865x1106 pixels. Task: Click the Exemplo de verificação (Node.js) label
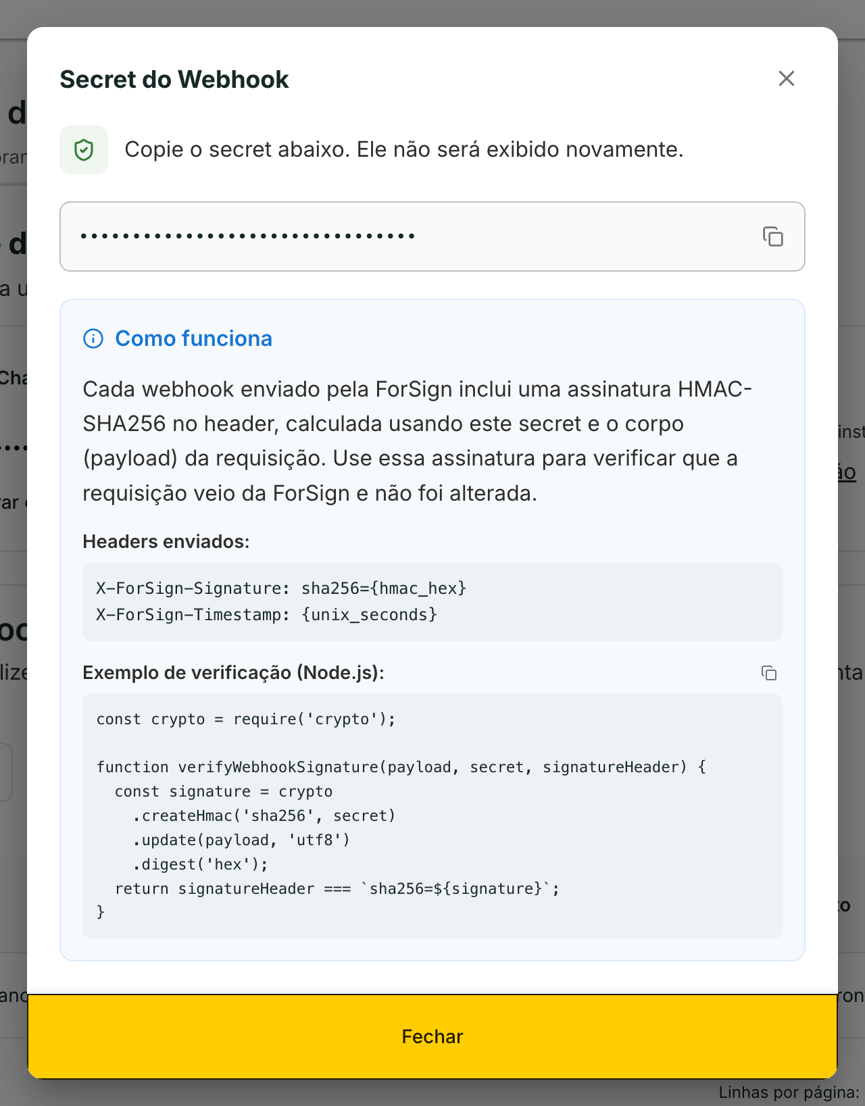point(233,673)
